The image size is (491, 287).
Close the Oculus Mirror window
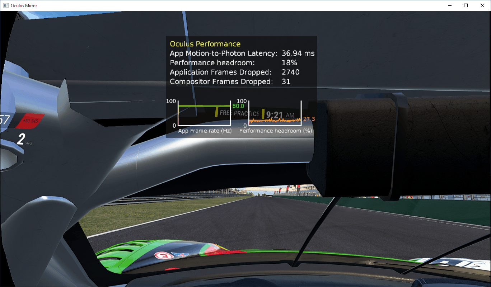pos(482,5)
